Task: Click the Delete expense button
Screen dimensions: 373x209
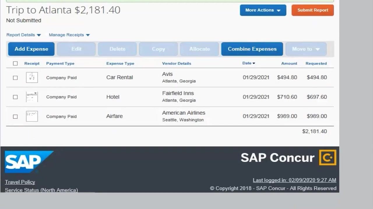Action: 117,49
